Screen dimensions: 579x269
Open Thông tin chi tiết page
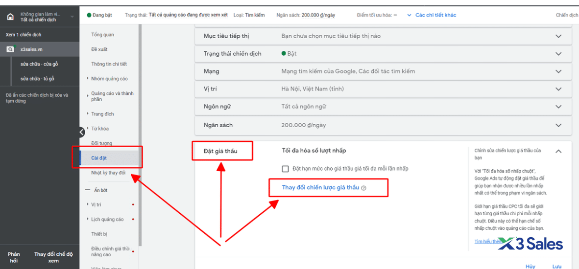109,64
